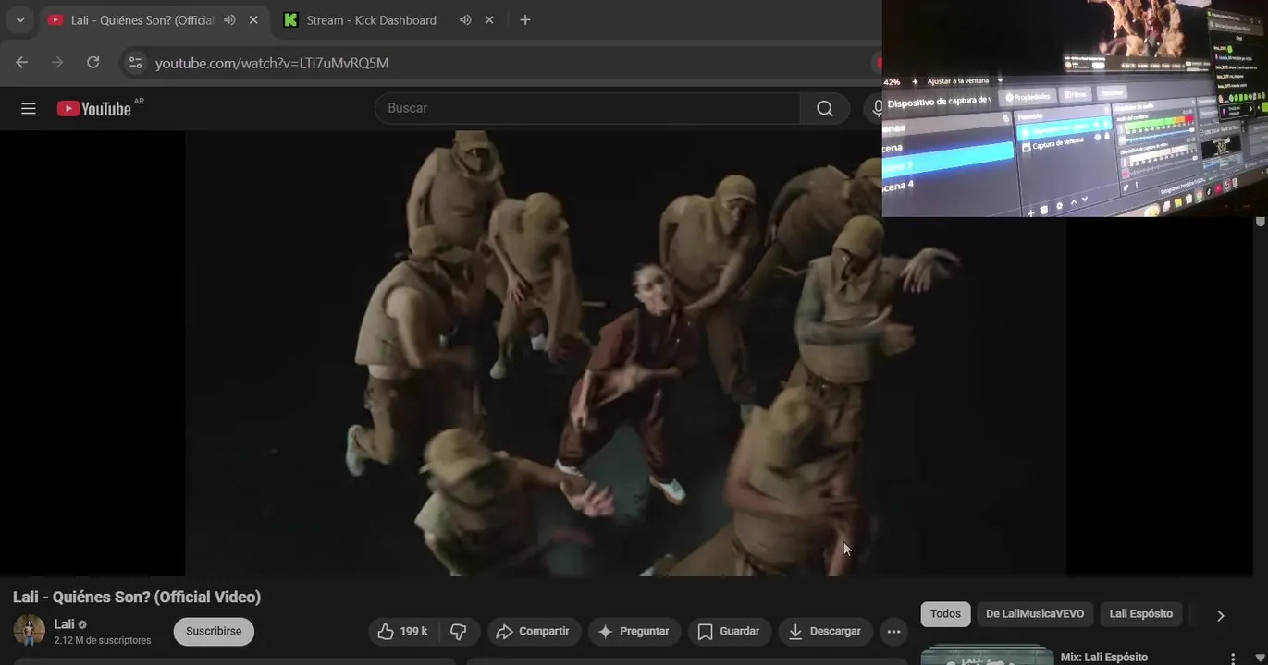Go forward in browser history
Viewport: 1268px width, 665px height.
(x=57, y=62)
